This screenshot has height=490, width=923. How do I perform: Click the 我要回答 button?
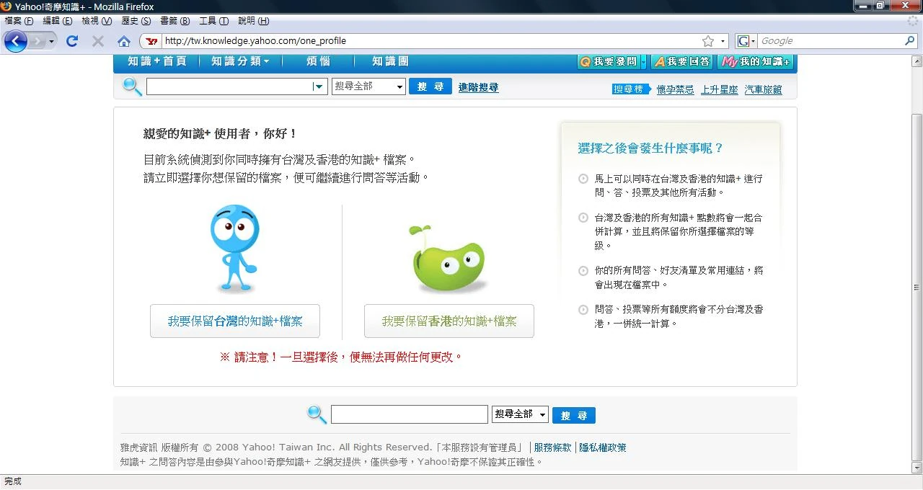pyautogui.click(x=682, y=62)
